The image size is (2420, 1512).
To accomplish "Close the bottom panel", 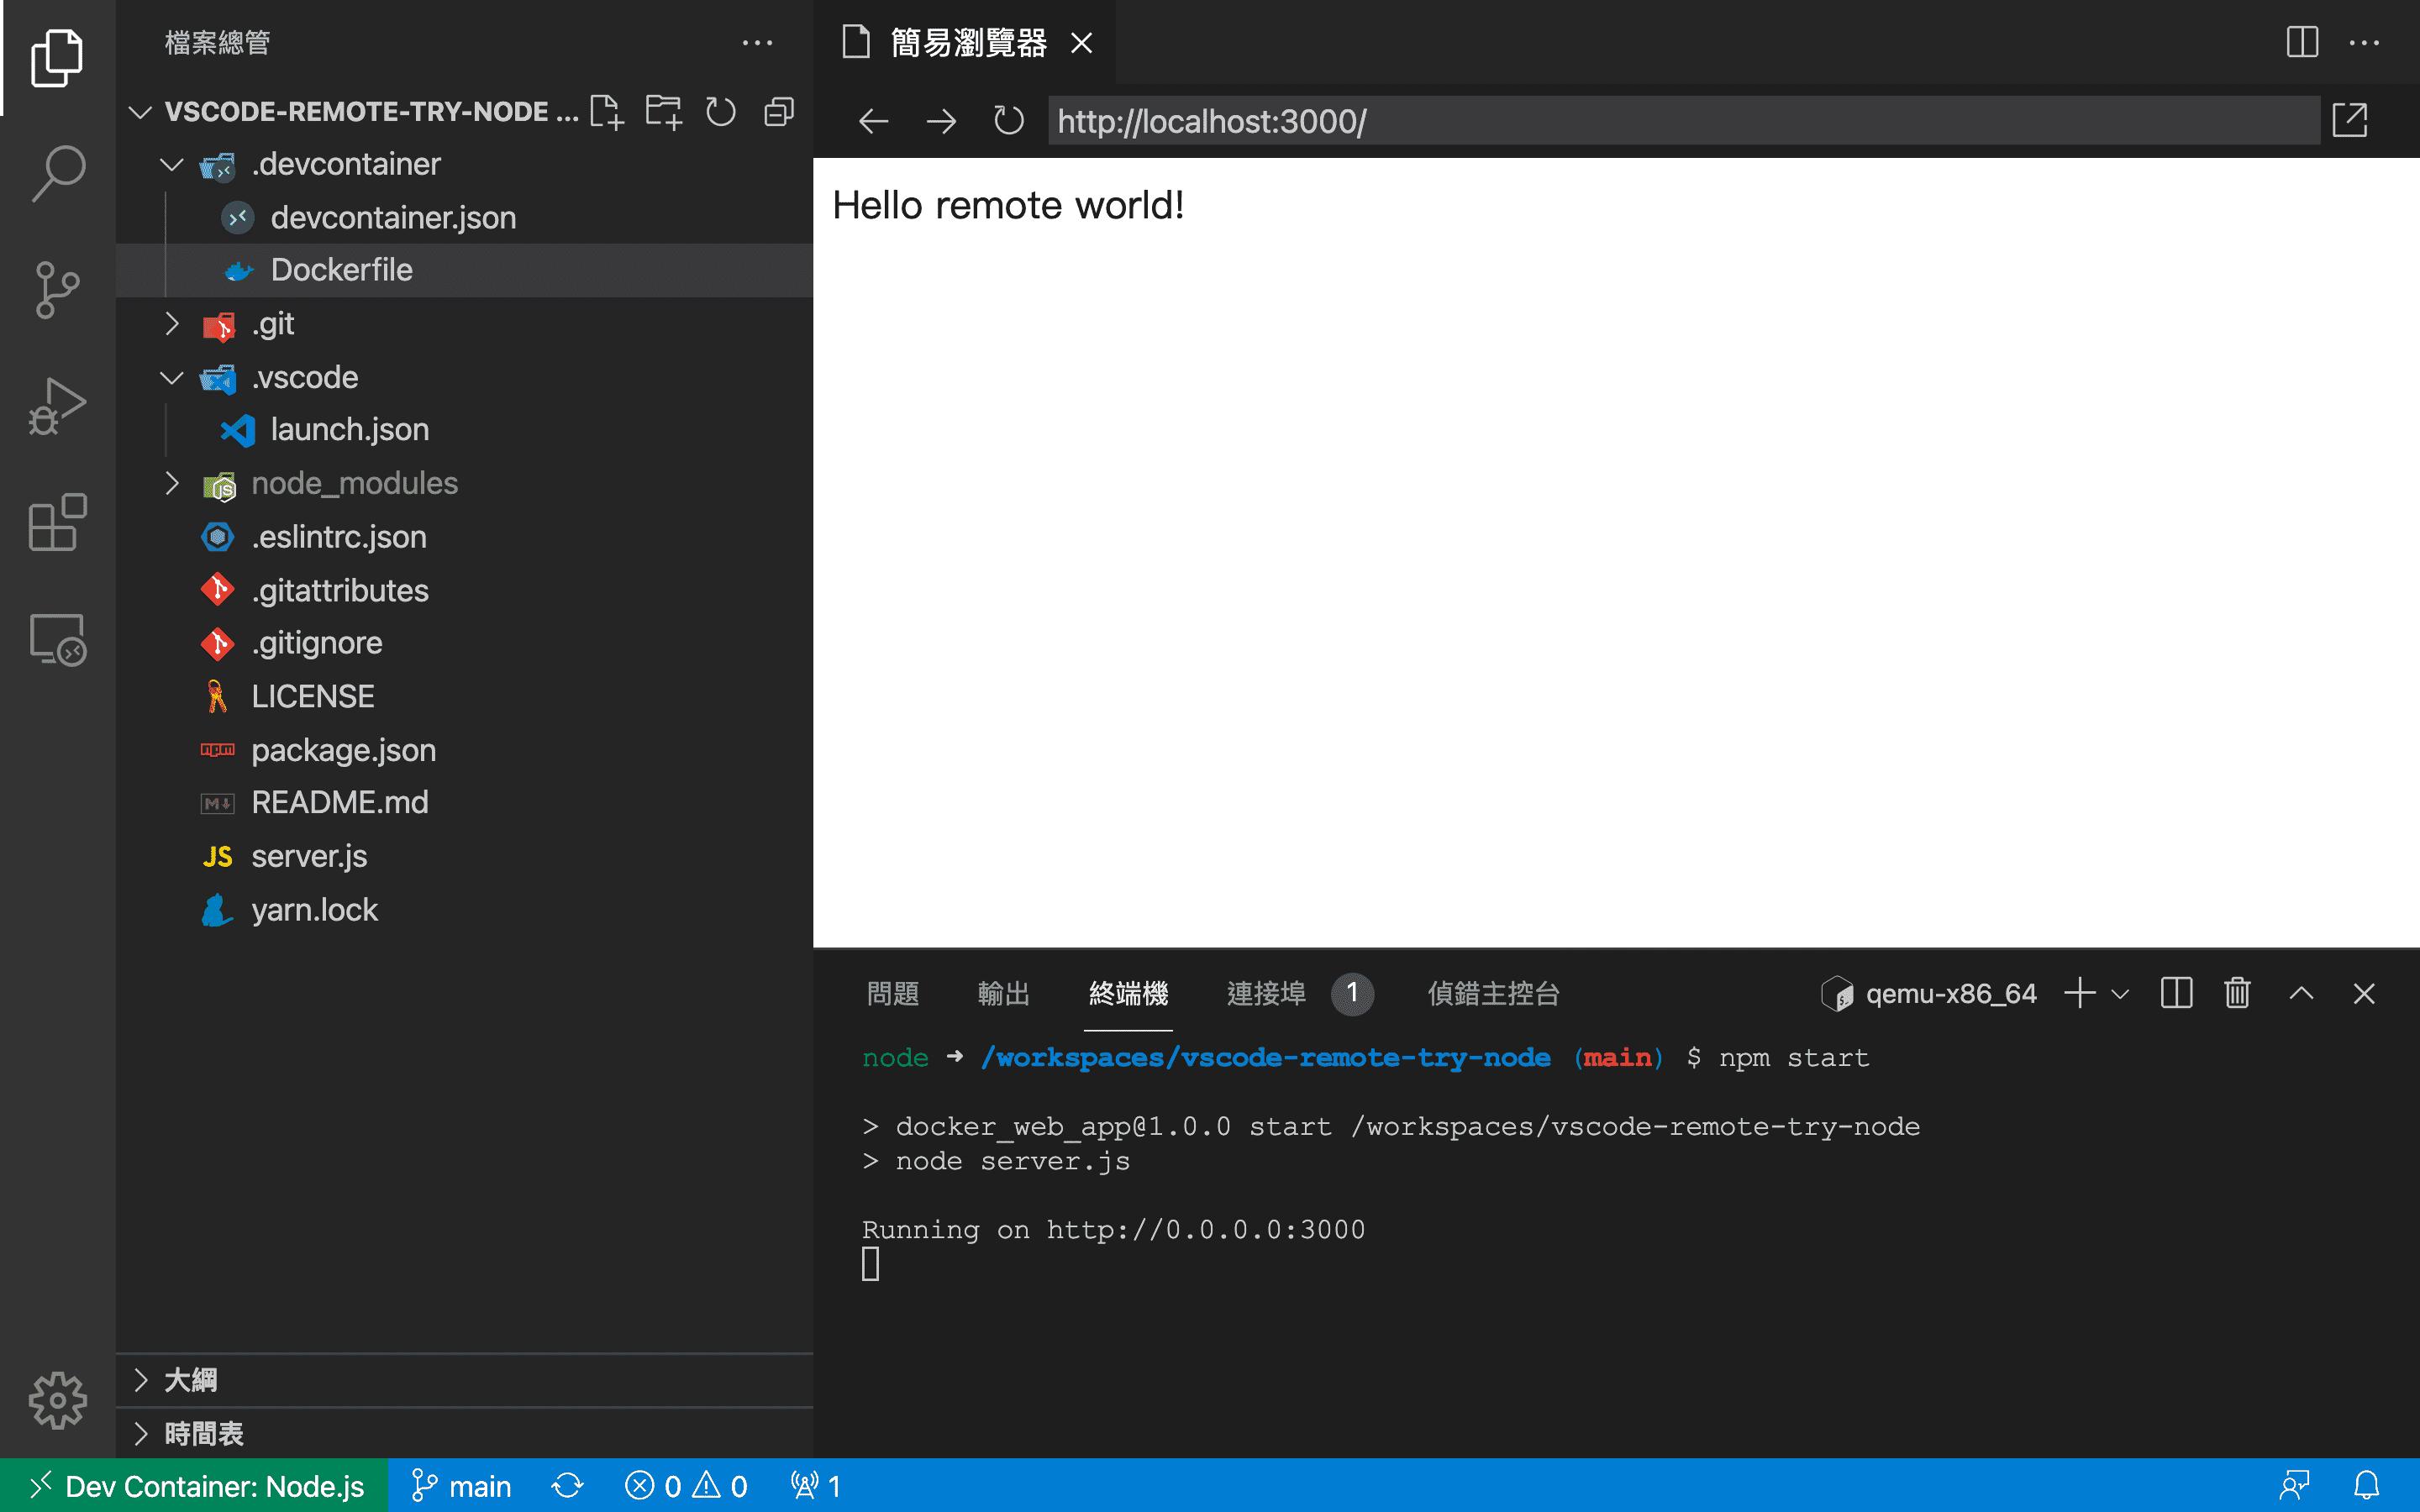I will (2364, 993).
